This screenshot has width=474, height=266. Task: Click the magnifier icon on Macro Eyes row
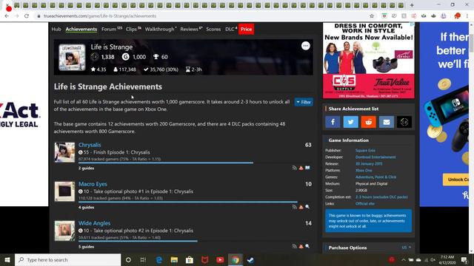307,207
